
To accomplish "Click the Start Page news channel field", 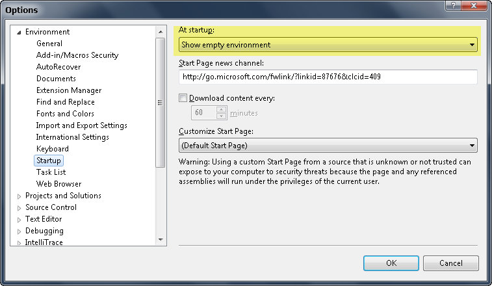I will click(x=328, y=77).
